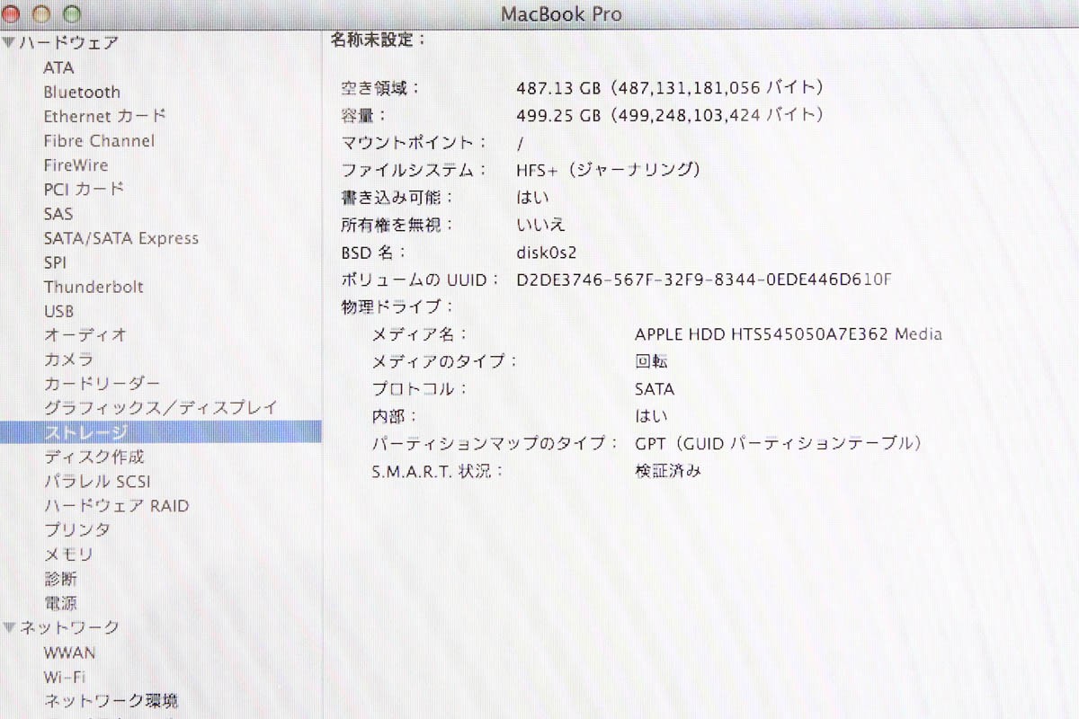This screenshot has height=719, width=1079.
Task: Open SATA/SATA Express details
Action: [x=120, y=238]
